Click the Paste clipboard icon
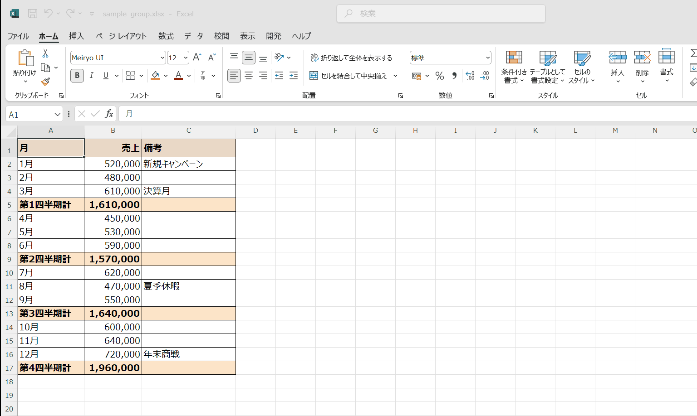Viewport: 697px width, 416px height. point(25,58)
